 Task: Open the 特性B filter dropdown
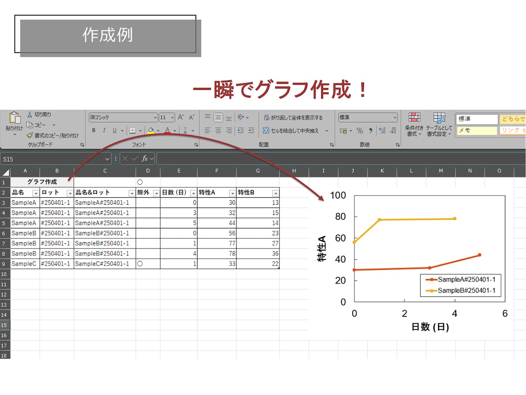tap(275, 193)
